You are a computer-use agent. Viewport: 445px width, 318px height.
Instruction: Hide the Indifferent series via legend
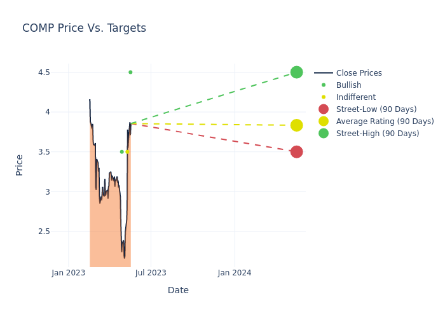tap(355, 97)
